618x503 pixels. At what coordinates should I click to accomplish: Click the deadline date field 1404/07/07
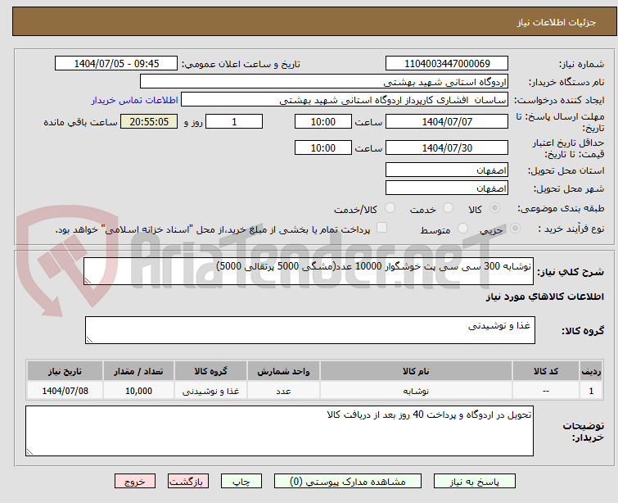click(447, 121)
